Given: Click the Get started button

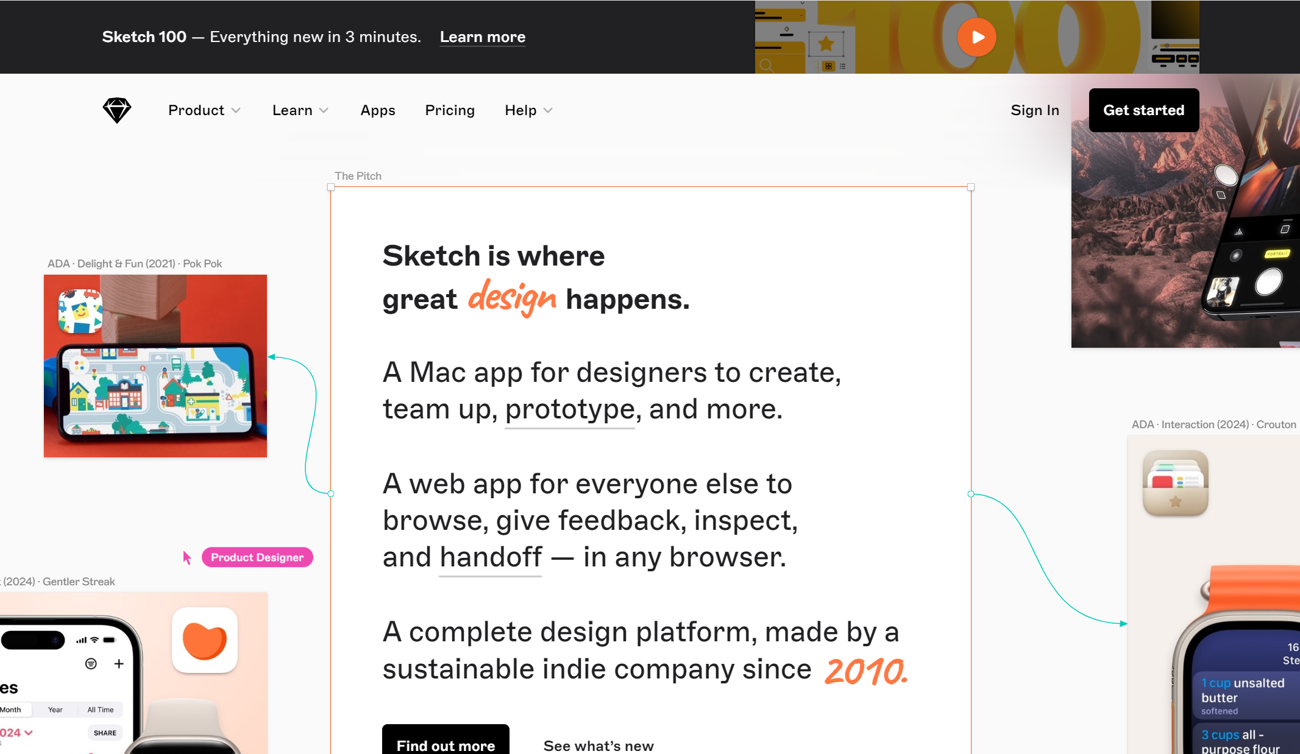Looking at the screenshot, I should pos(1144,110).
